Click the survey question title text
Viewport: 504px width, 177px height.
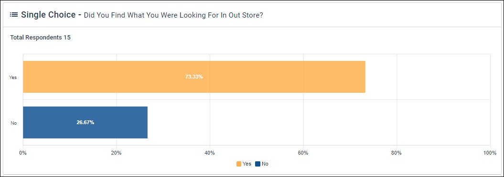point(173,15)
